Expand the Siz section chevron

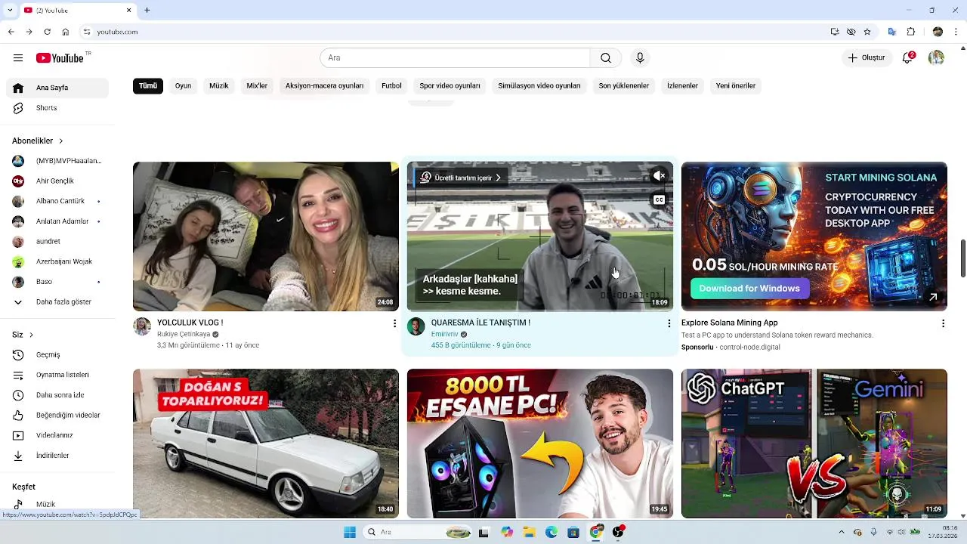pos(29,335)
